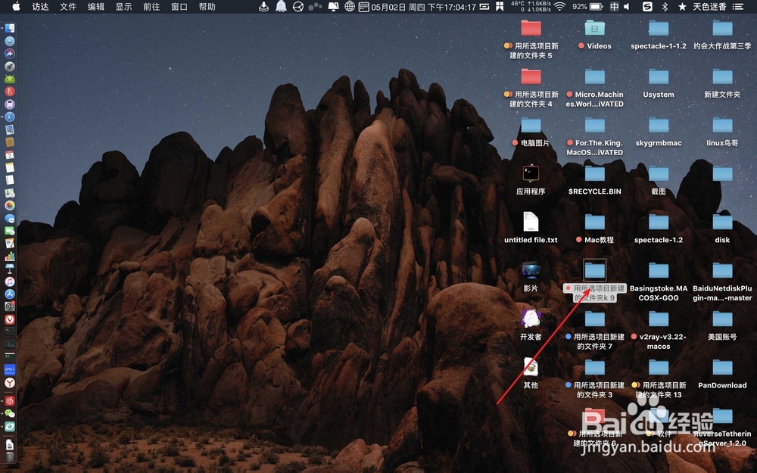757x473 pixels.
Task: Select the 约会大作战第三季 folder
Action: point(722,35)
